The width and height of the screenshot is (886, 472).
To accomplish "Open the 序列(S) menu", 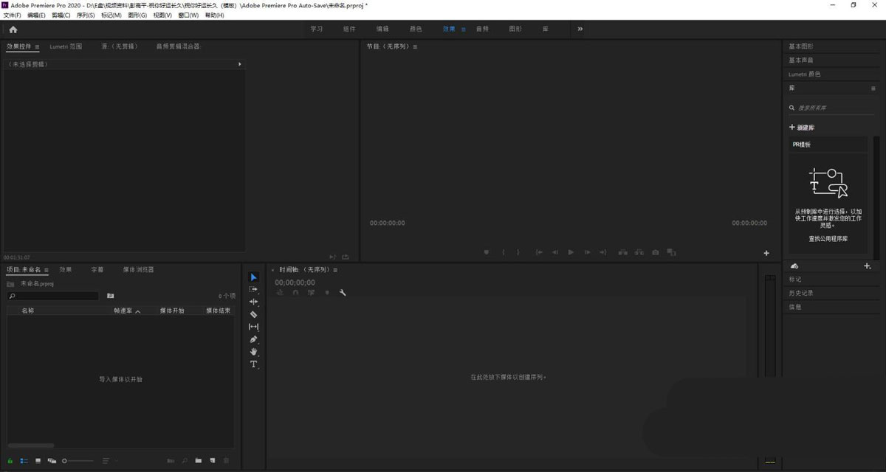I will [x=86, y=15].
